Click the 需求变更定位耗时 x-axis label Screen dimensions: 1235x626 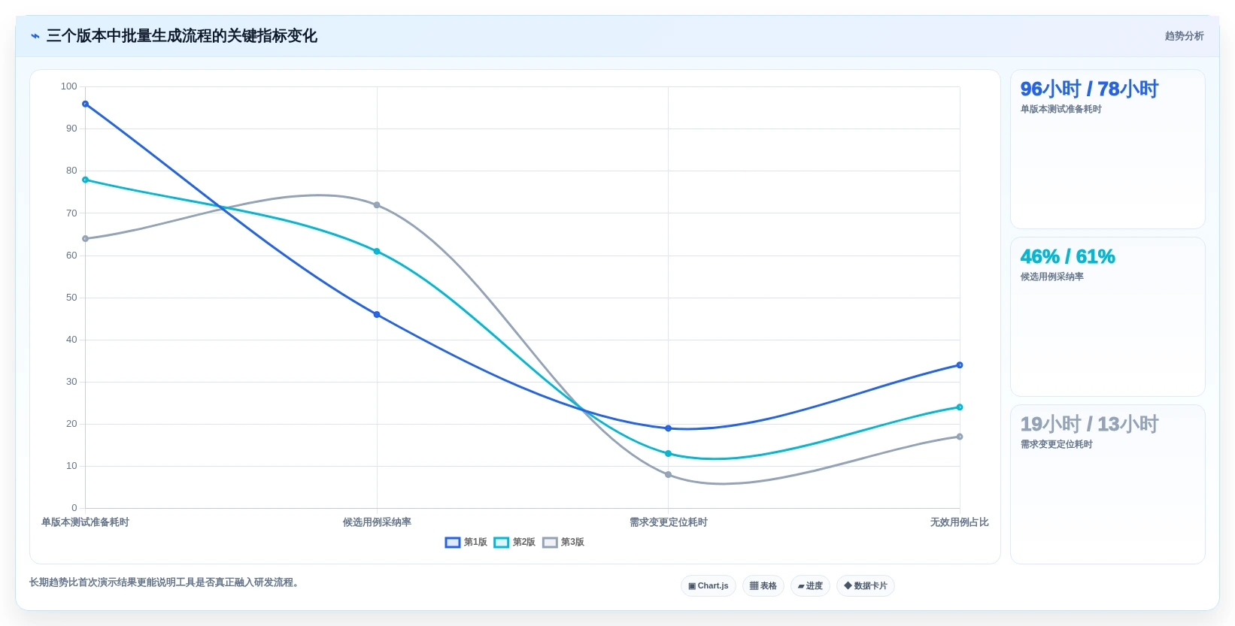coord(668,522)
